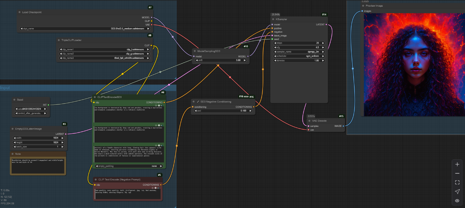Collapse the KSampler node using its title dot
Image resolution: width=465 pixels, height=208 pixels.
coord(273,19)
